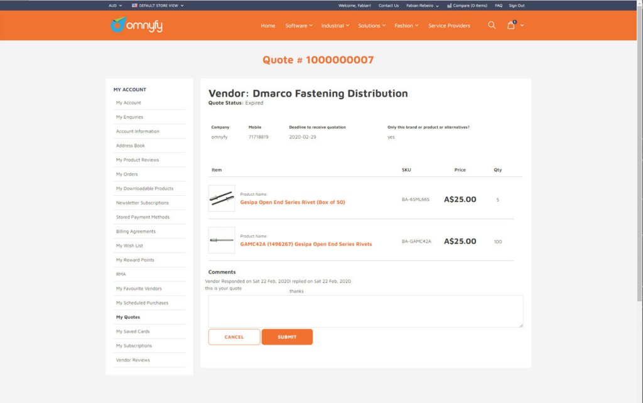Click the Compare chart icon
The width and height of the screenshot is (643, 403).
pyautogui.click(x=449, y=6)
